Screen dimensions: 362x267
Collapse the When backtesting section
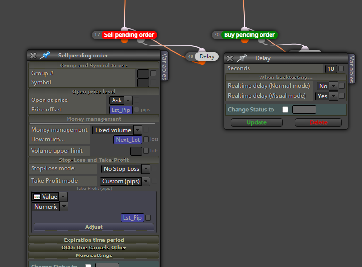tap(286, 78)
